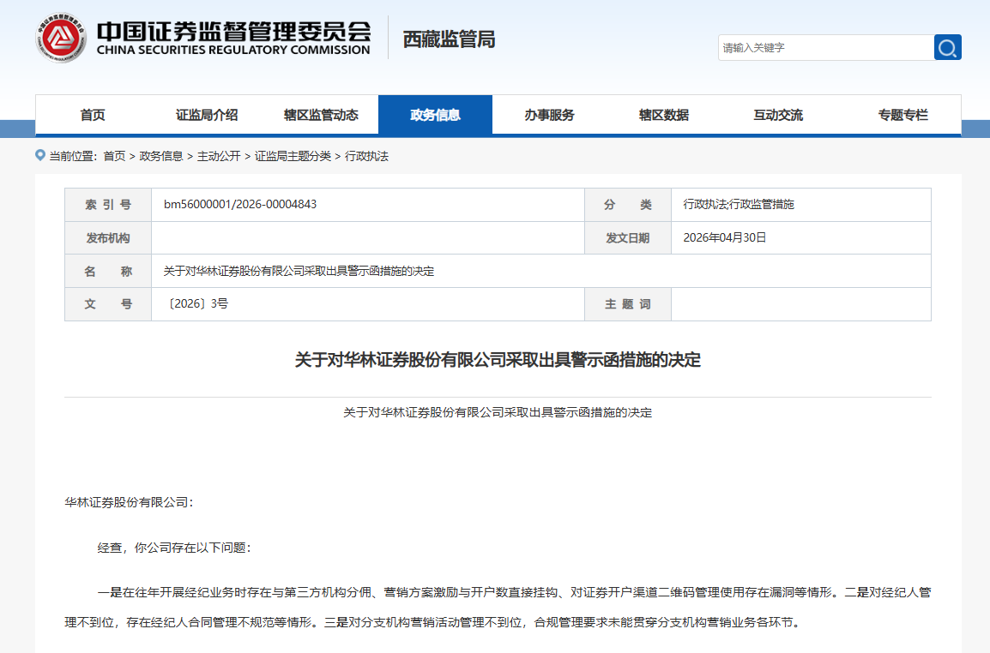Click the 发布机构 label cell
Image resolution: width=990 pixels, height=653 pixels.
[x=108, y=238]
